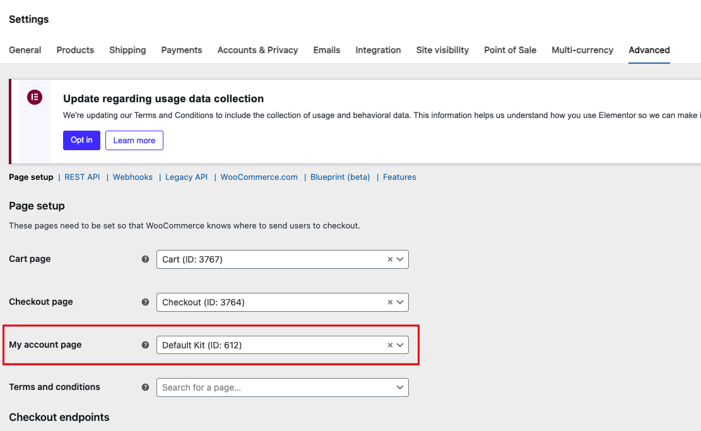Click the Page setup section heading

click(x=37, y=206)
